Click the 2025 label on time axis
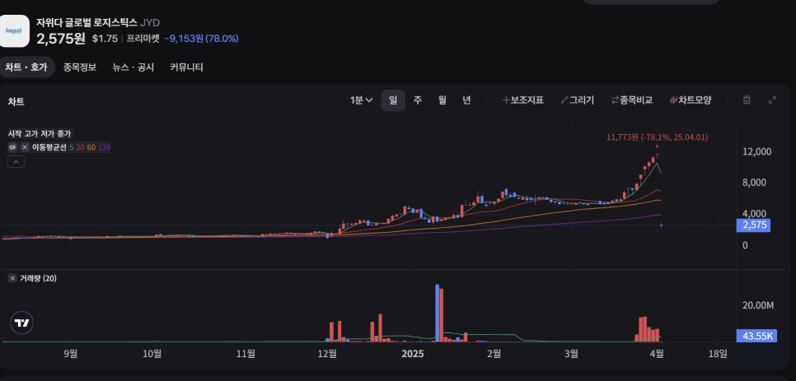This screenshot has height=381, width=796. (412, 354)
